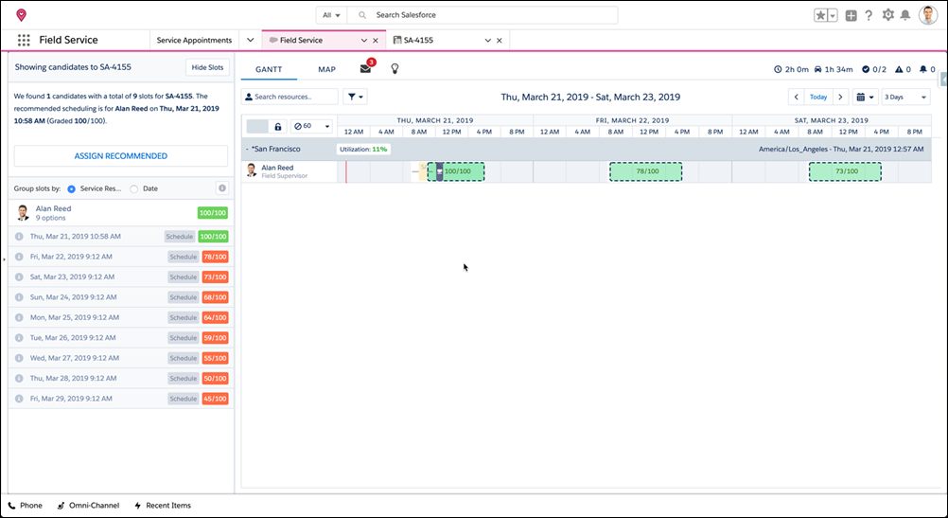Select Alan Reed candidate row
Viewport: 948px width, 518px height.
tap(121, 213)
